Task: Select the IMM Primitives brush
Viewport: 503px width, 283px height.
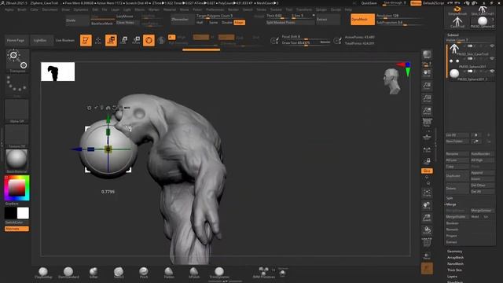Action: pyautogui.click(x=264, y=273)
